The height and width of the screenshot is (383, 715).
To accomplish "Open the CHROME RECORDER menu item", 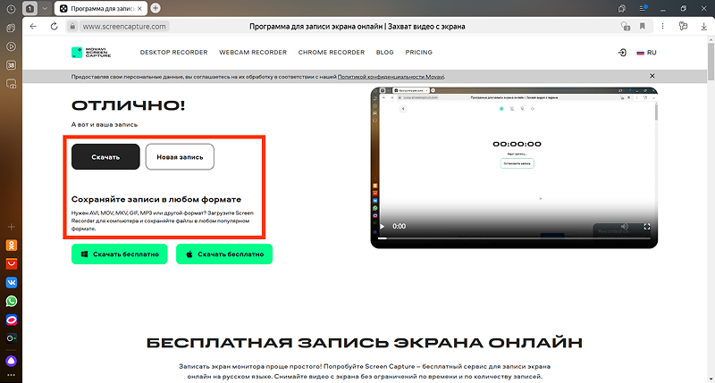I will coord(332,53).
